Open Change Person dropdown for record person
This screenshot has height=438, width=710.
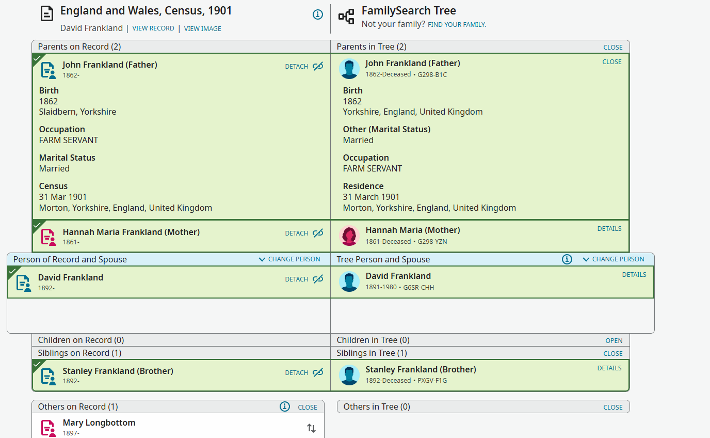[x=289, y=259]
